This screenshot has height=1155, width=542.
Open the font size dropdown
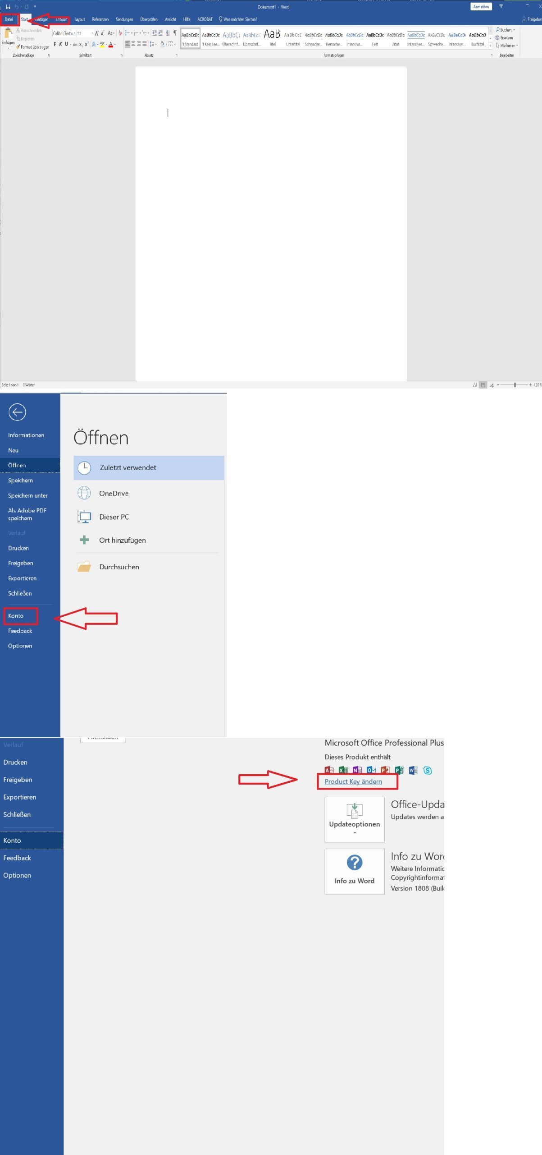click(x=92, y=33)
